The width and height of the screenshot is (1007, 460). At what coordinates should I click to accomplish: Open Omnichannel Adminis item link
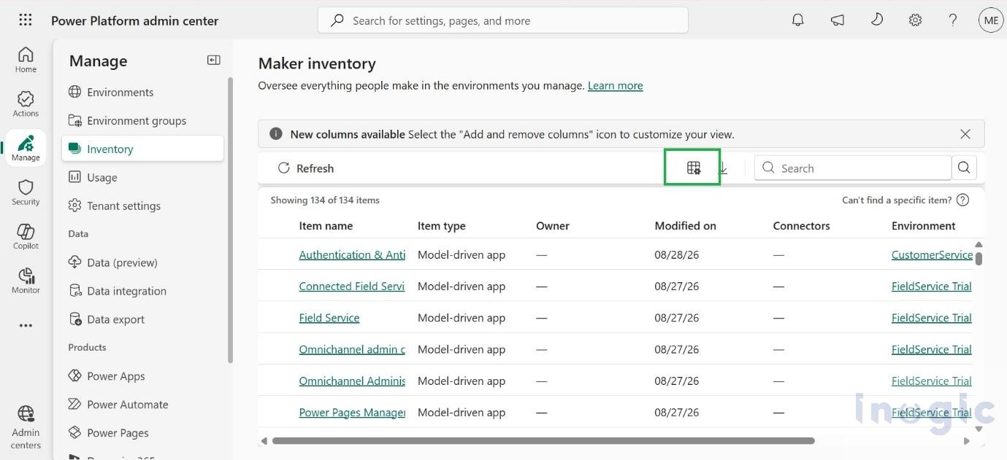pos(352,381)
